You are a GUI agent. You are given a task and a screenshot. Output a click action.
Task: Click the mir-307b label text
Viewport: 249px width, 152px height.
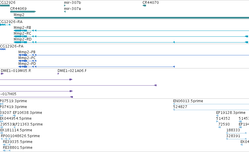pos(72,3)
